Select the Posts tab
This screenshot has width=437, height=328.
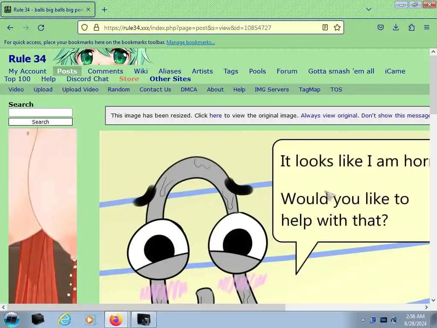tap(67, 71)
